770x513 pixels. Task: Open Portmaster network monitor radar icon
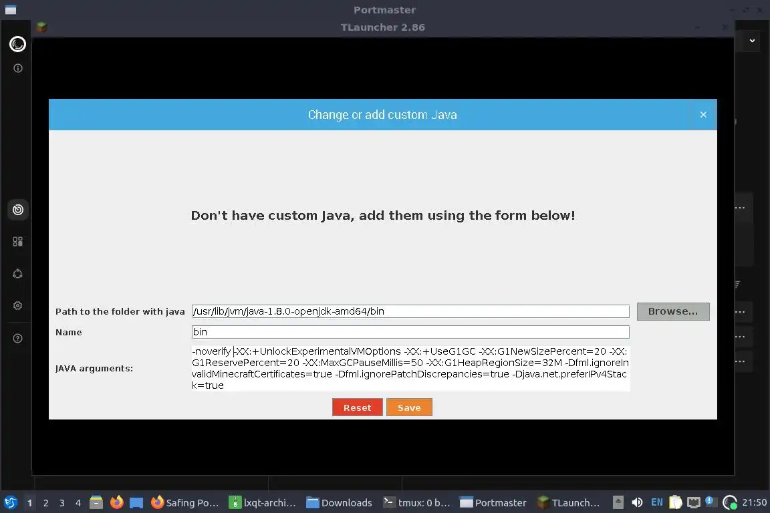click(17, 210)
